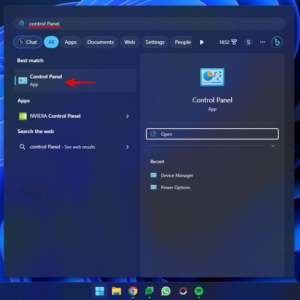
Task: Launch Spotify from the taskbar
Action: coord(199,291)
